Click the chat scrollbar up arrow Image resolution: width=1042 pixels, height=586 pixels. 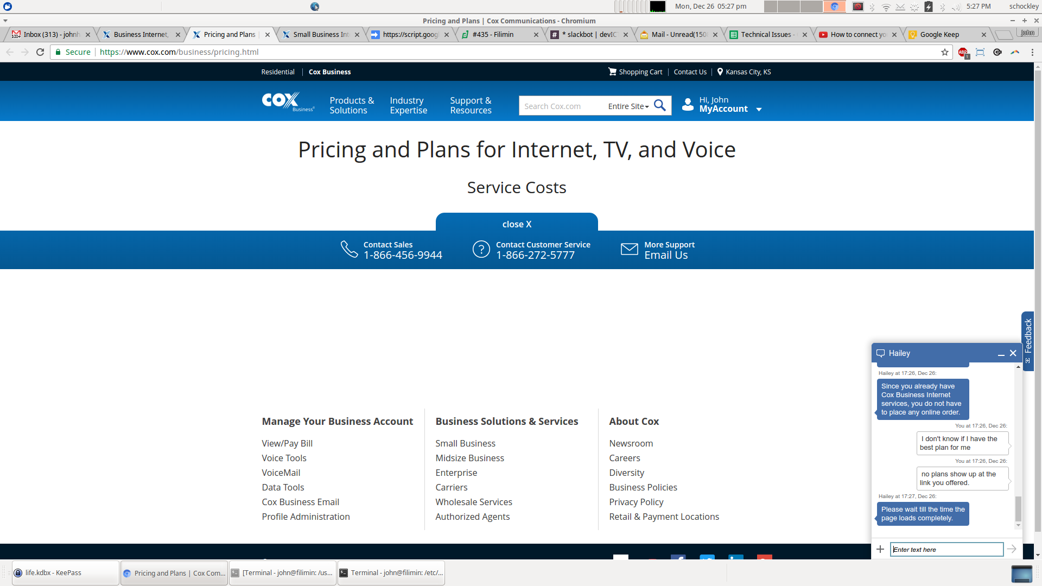tap(1018, 367)
